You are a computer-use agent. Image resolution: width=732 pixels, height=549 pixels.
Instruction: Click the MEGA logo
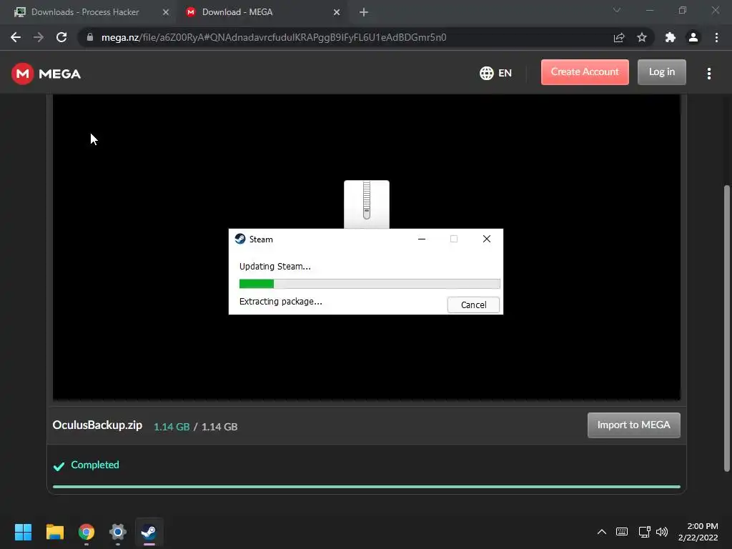(x=46, y=74)
